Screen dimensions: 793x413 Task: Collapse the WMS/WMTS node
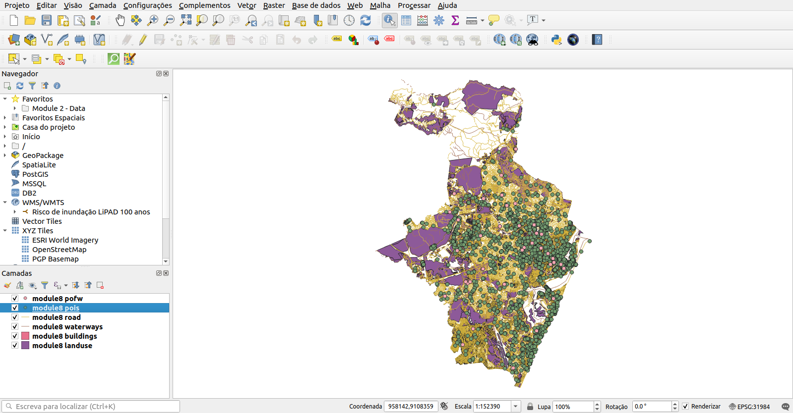pos(5,202)
